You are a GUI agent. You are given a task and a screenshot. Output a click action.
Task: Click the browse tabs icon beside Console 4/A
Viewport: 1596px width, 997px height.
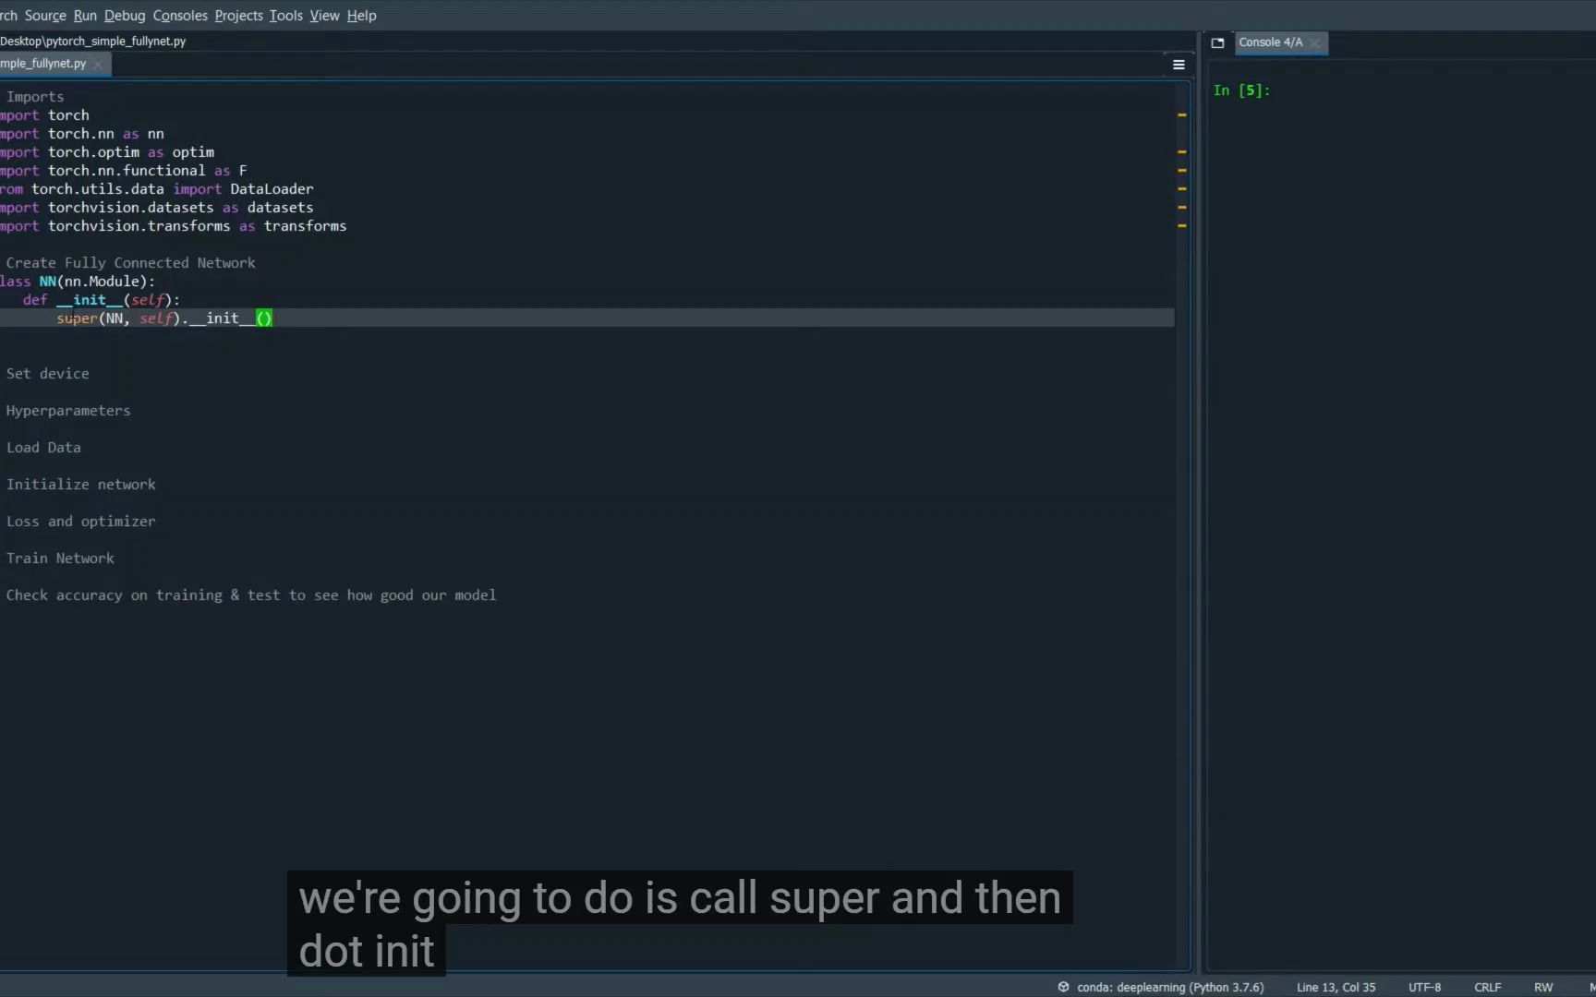[x=1217, y=42]
